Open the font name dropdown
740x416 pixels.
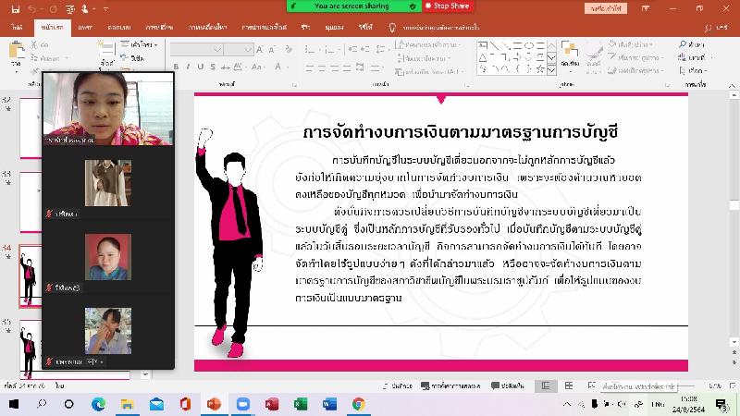click(196, 49)
